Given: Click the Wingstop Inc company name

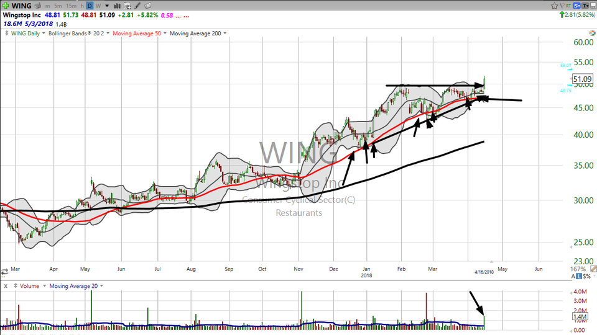Looking at the screenshot, I should pos(22,15).
